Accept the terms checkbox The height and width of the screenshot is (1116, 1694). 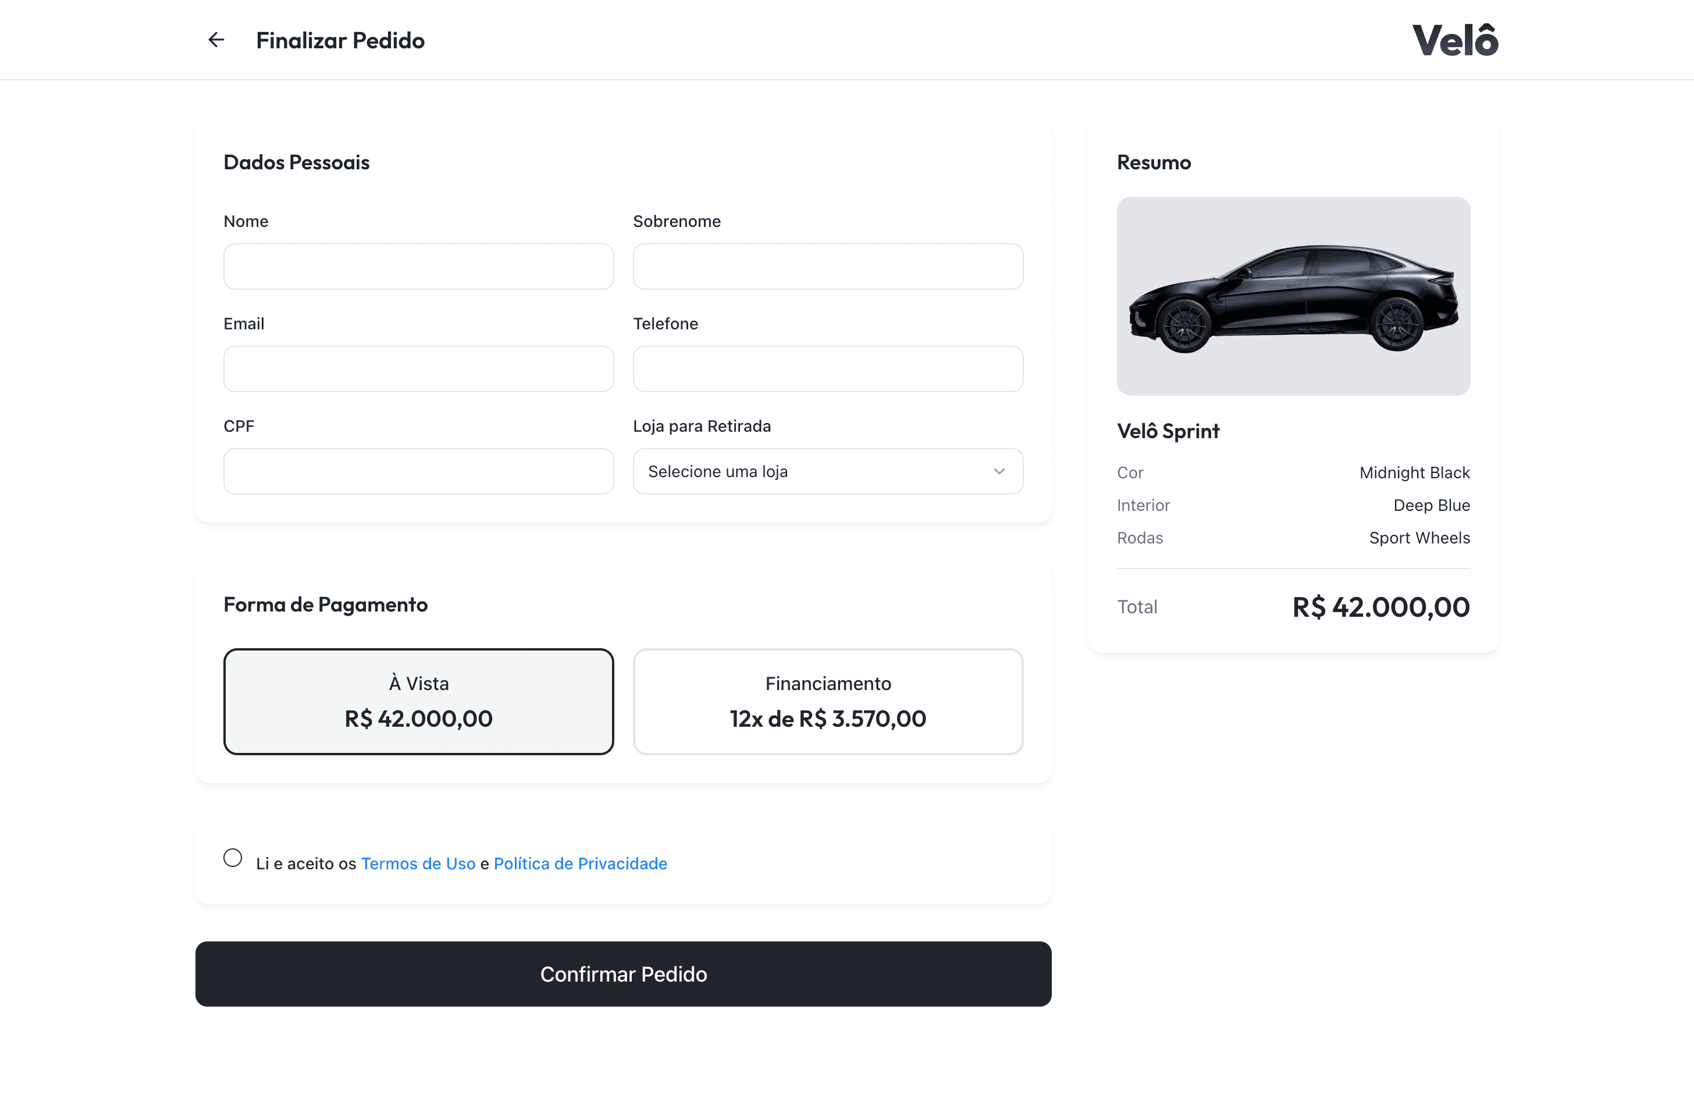tap(233, 858)
